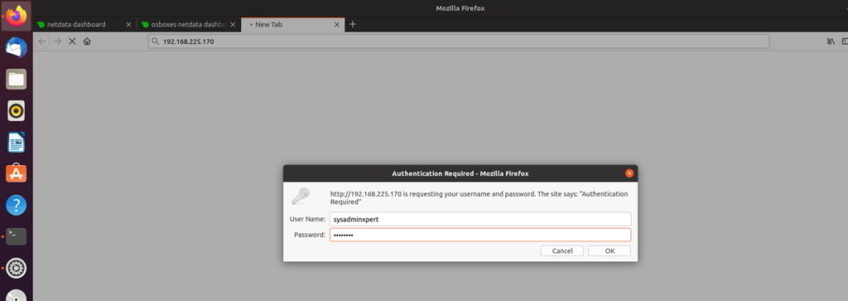Launch LibreOffice Writer from dock

(x=17, y=142)
